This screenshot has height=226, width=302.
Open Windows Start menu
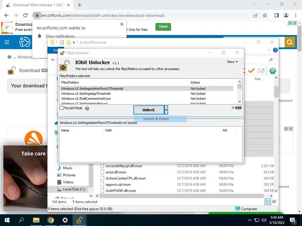coord(7,220)
